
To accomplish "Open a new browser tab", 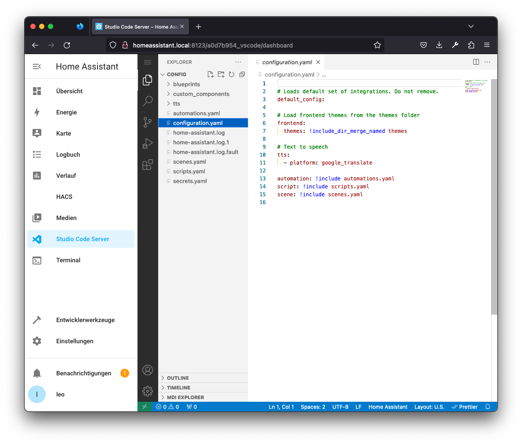I will [x=199, y=27].
